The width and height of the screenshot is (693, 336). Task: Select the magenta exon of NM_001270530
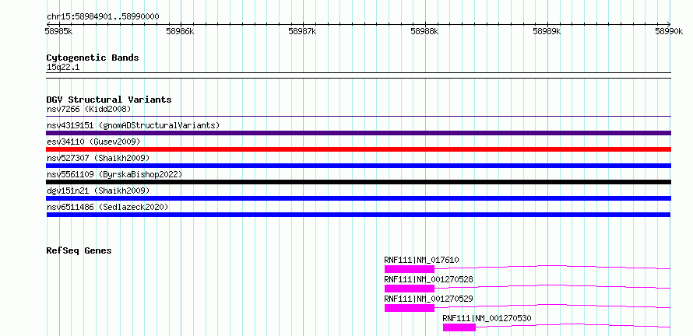(x=459, y=327)
